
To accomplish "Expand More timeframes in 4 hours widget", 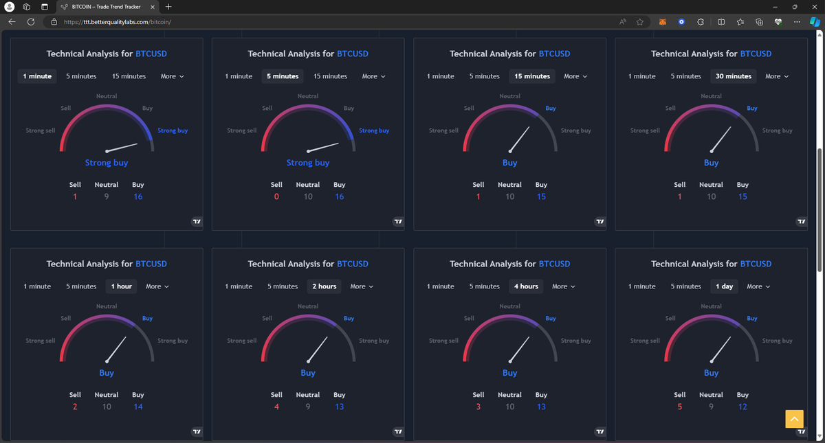I will (564, 286).
